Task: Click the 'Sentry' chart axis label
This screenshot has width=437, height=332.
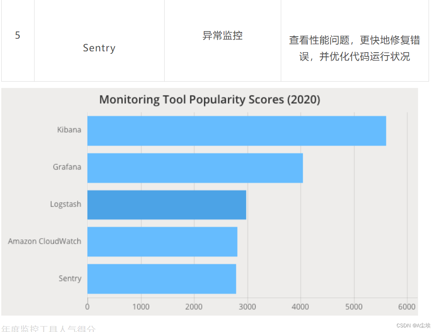Action: click(x=70, y=279)
